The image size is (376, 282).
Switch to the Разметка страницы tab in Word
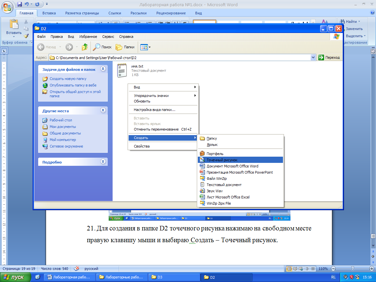pyautogui.click(x=82, y=13)
